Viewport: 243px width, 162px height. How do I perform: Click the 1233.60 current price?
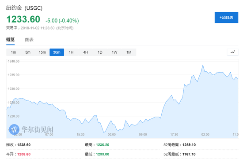click(23, 19)
